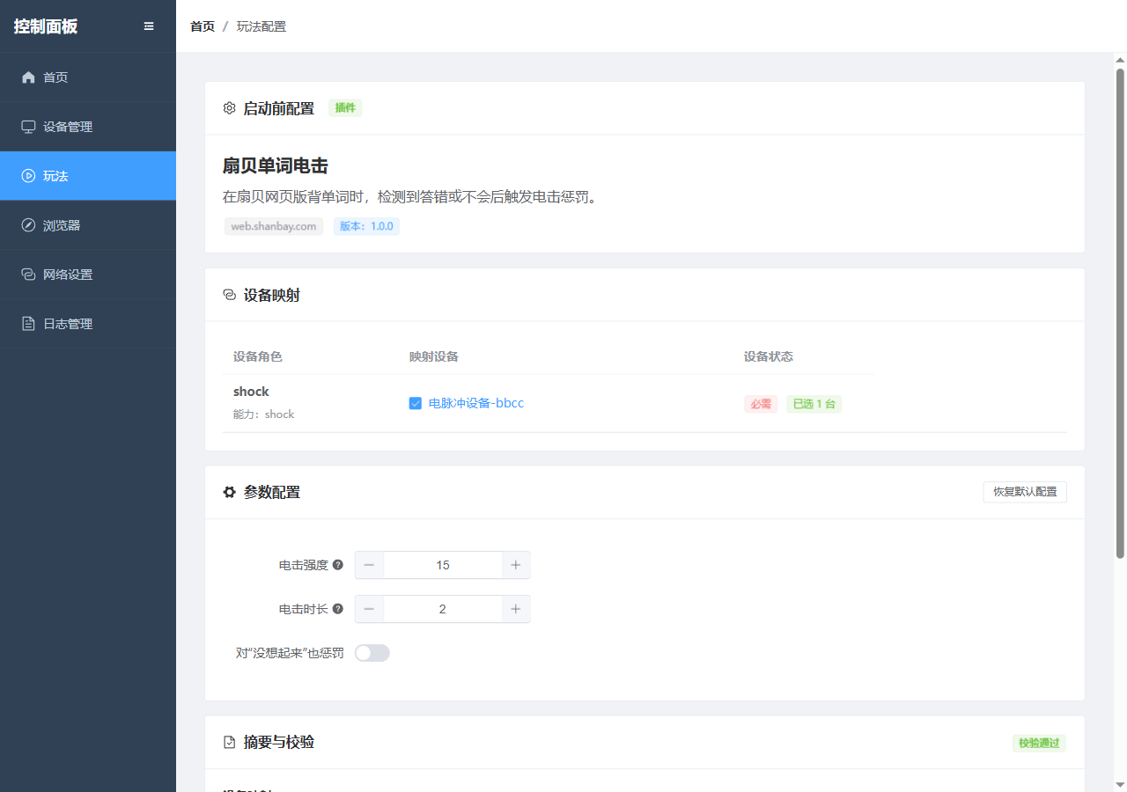Increase 电击时长 with plus button
This screenshot has height=792, width=1127.
coord(516,609)
